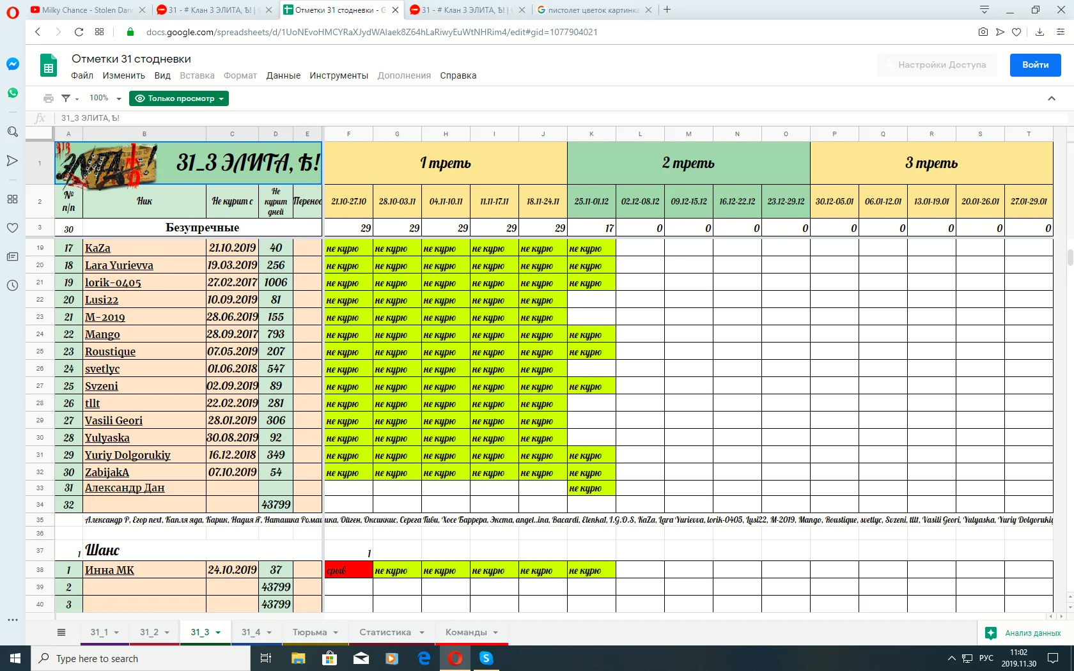Save page to bookmarks via heart icon

pyautogui.click(x=1016, y=32)
